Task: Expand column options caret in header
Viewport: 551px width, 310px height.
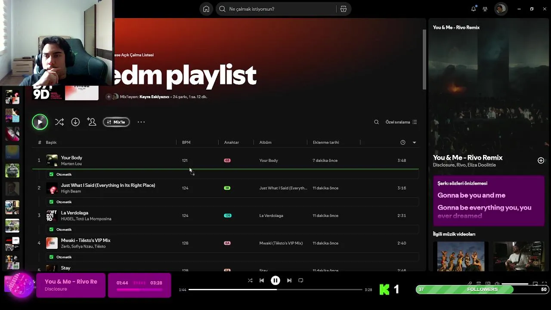Action: click(x=414, y=143)
